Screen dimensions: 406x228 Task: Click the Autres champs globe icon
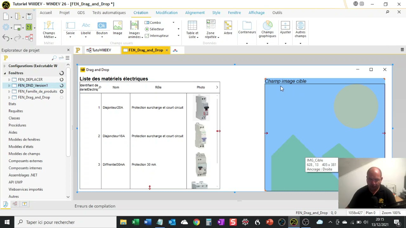(300, 25)
